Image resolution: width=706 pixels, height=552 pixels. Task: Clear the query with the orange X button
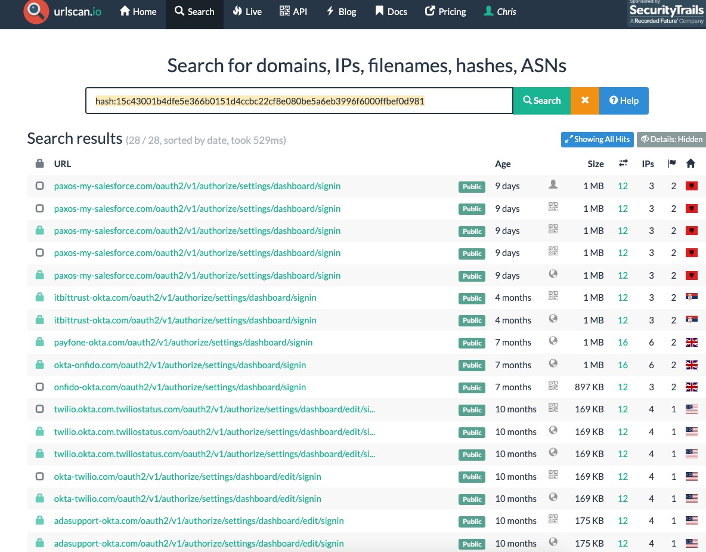(x=585, y=100)
